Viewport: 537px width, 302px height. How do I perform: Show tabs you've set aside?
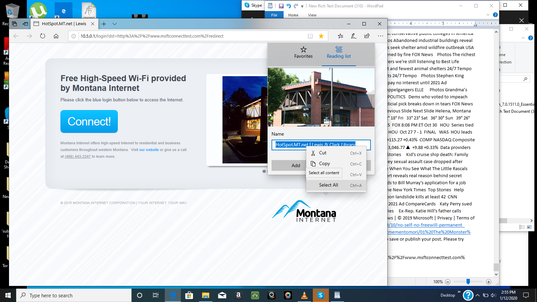[x=14, y=24]
